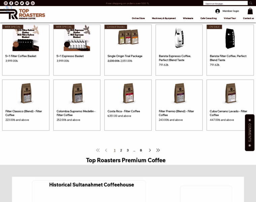Image resolution: width=256 pixels, height=202 pixels.
Task: Open Machinery & Equipment menu item
Action: point(164,18)
